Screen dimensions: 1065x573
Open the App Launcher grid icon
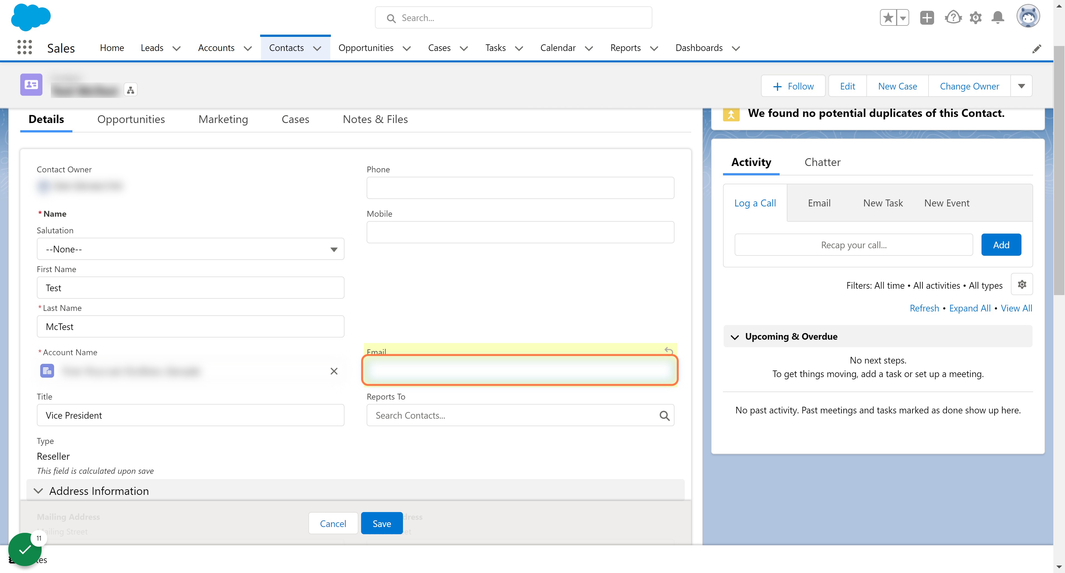pos(24,47)
